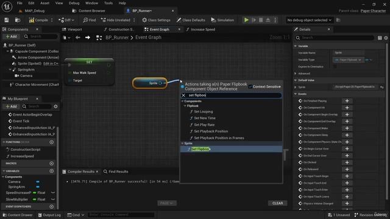Select the Set Looping action
Screen dimensions: 390x219
click(x=204, y=111)
